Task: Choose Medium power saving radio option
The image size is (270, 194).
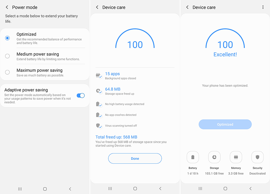Action: coord(7,56)
